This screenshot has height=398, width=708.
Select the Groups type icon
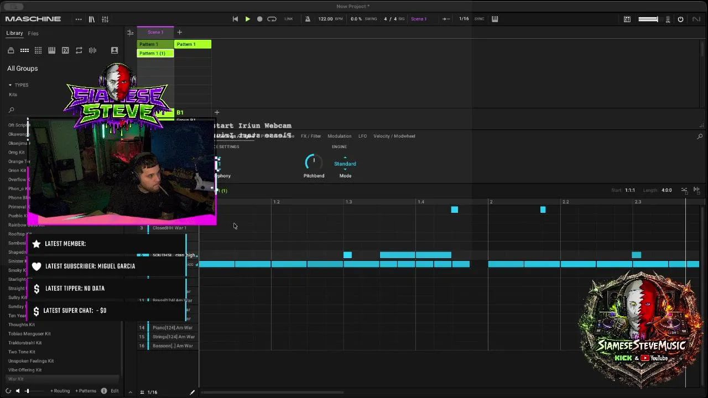click(x=24, y=50)
